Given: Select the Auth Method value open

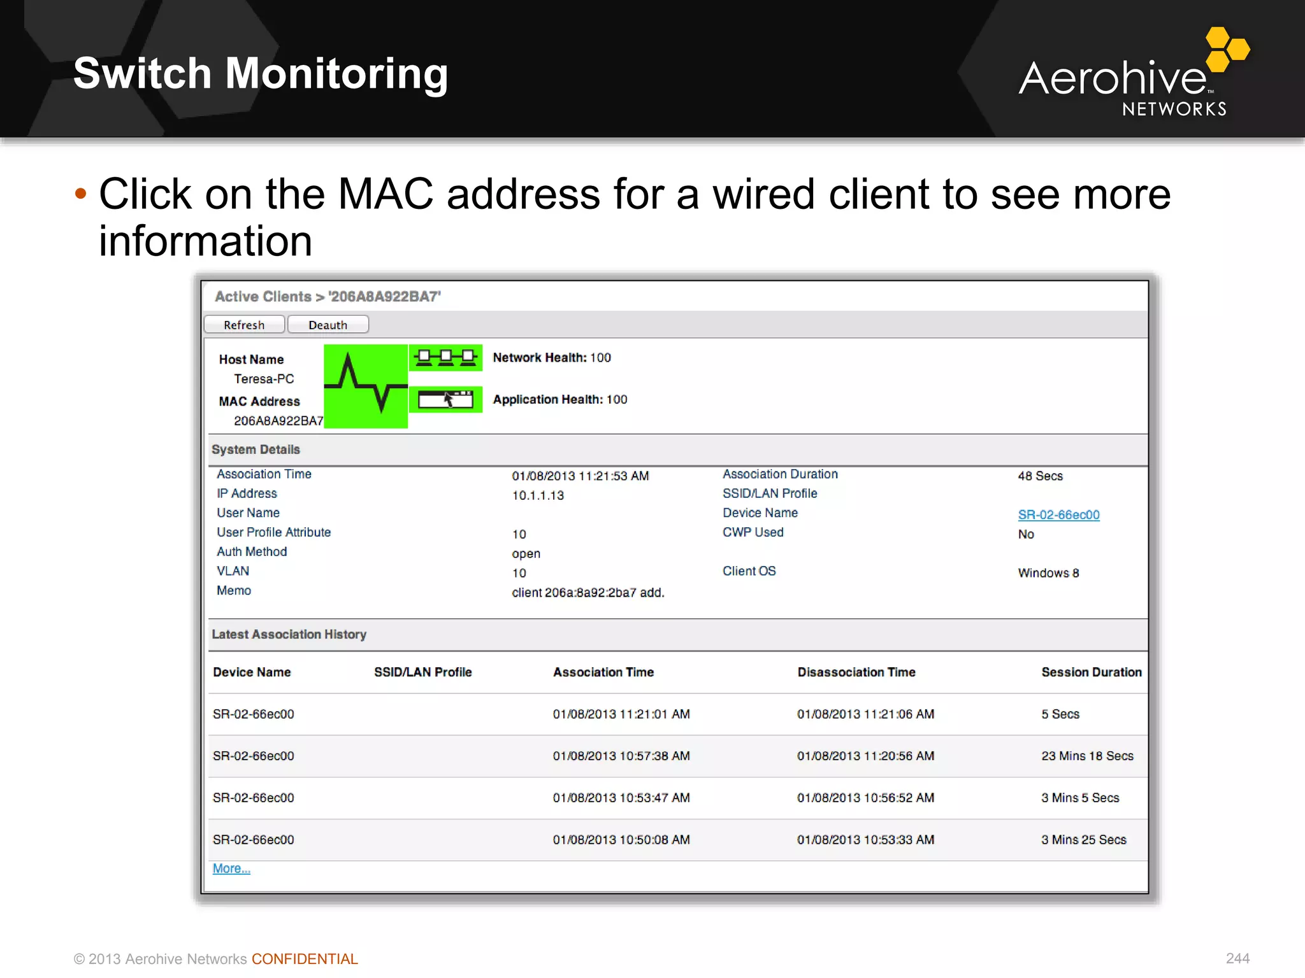Looking at the screenshot, I should [x=526, y=554].
